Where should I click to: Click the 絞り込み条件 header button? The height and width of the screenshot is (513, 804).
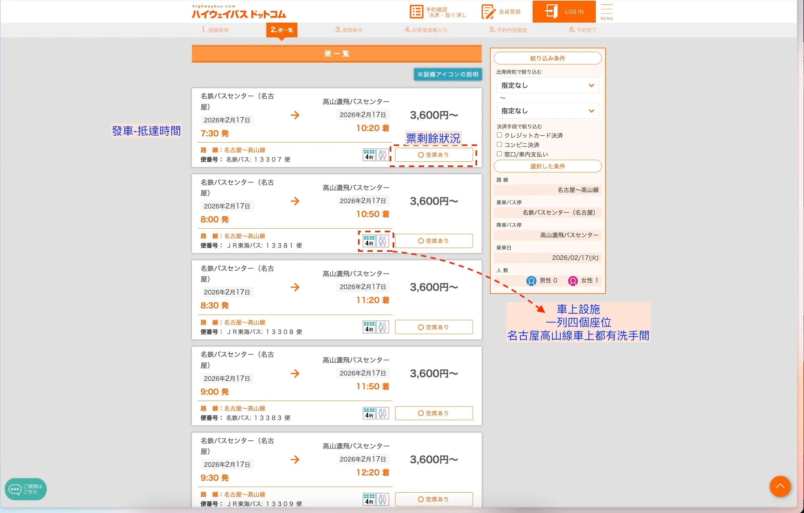click(x=547, y=58)
